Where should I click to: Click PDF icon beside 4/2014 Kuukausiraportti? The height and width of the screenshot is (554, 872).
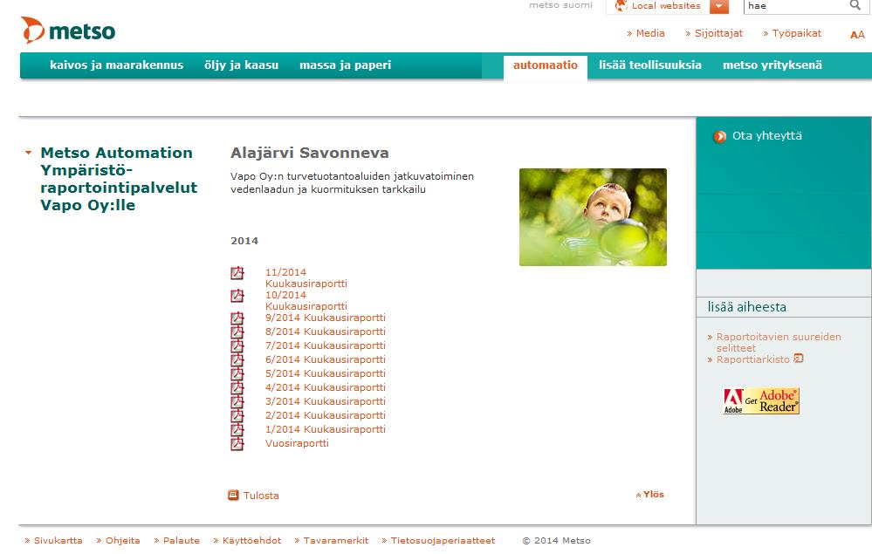pos(237,388)
